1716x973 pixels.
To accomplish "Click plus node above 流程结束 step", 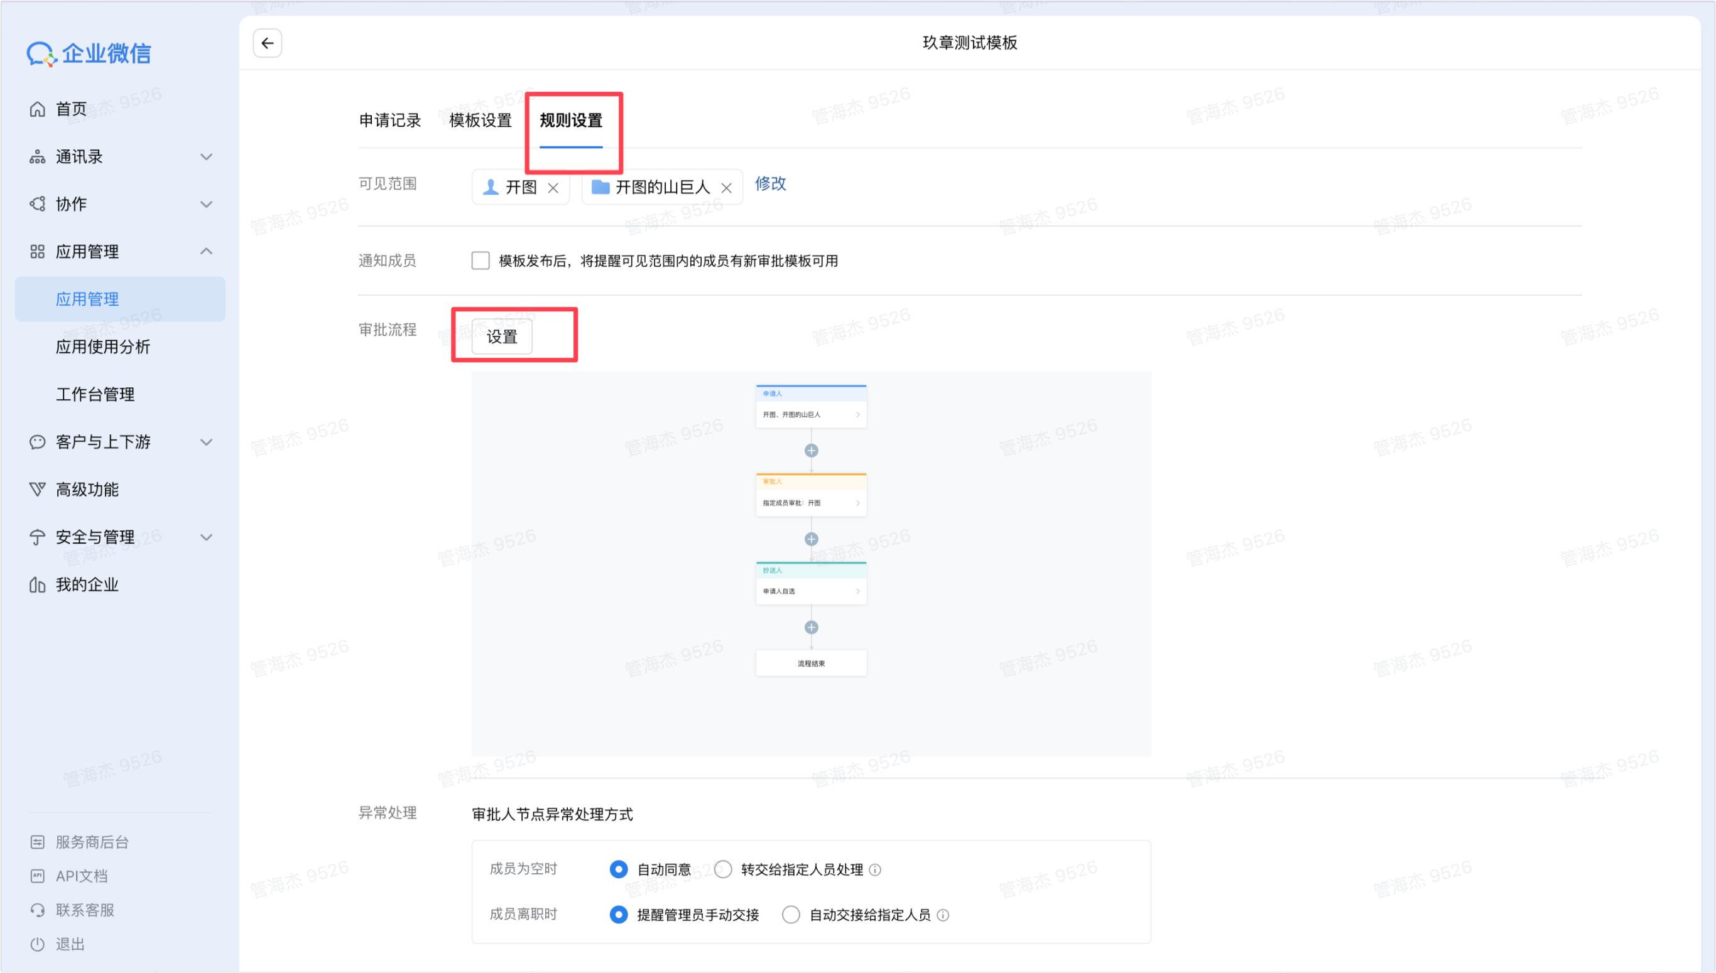I will coord(811,627).
